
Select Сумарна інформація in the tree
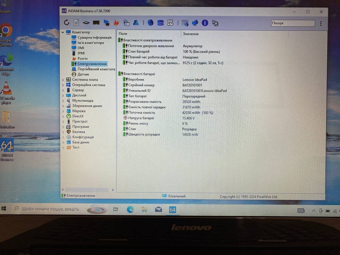point(94,37)
